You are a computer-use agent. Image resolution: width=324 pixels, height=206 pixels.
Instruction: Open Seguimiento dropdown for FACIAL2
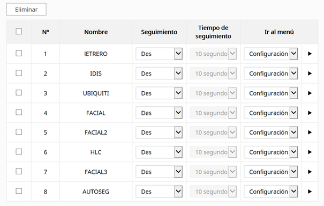coord(159,133)
